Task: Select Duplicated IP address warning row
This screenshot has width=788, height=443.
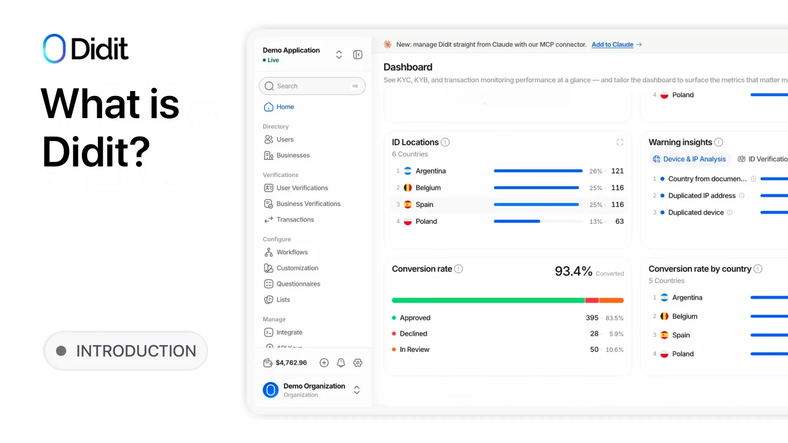Action: pos(720,196)
